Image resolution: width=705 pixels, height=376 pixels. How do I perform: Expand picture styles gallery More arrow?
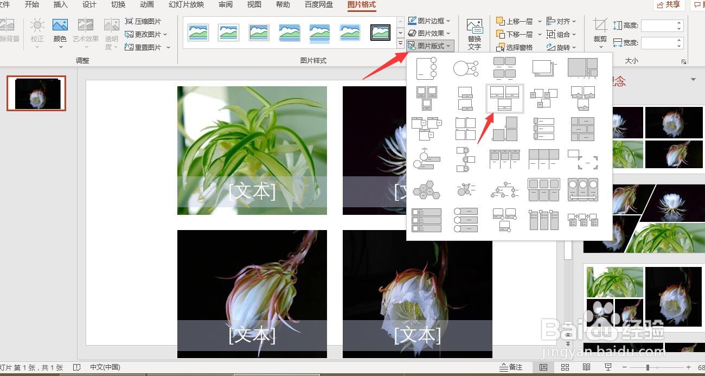(400, 43)
